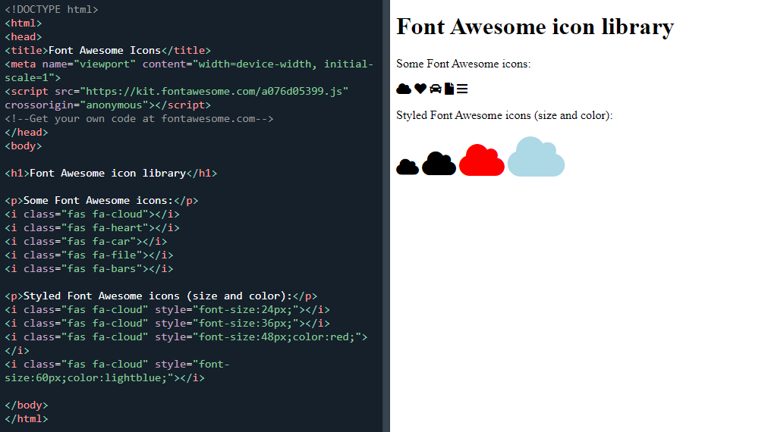Viewport: 768px width, 432px height.
Task: Click the code paragraph line 'Some Font Awesome icons:'
Action: [102, 201]
